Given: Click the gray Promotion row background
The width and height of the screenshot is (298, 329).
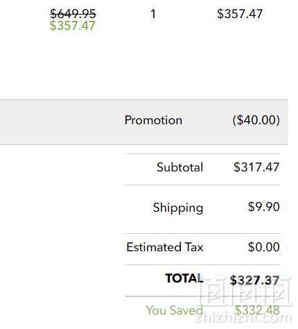Looking at the screenshot, I should point(144,122).
